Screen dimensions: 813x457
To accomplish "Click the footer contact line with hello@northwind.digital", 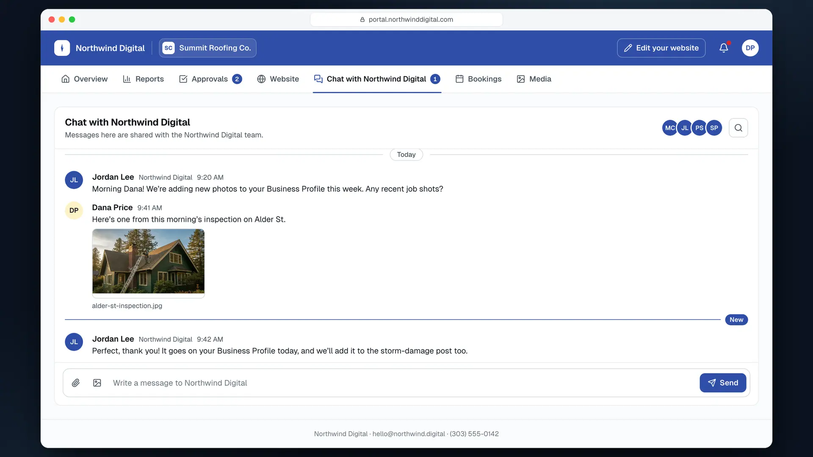I will tap(406, 434).
